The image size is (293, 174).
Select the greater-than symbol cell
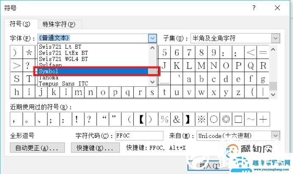pyautogui.click(x=17, y=66)
